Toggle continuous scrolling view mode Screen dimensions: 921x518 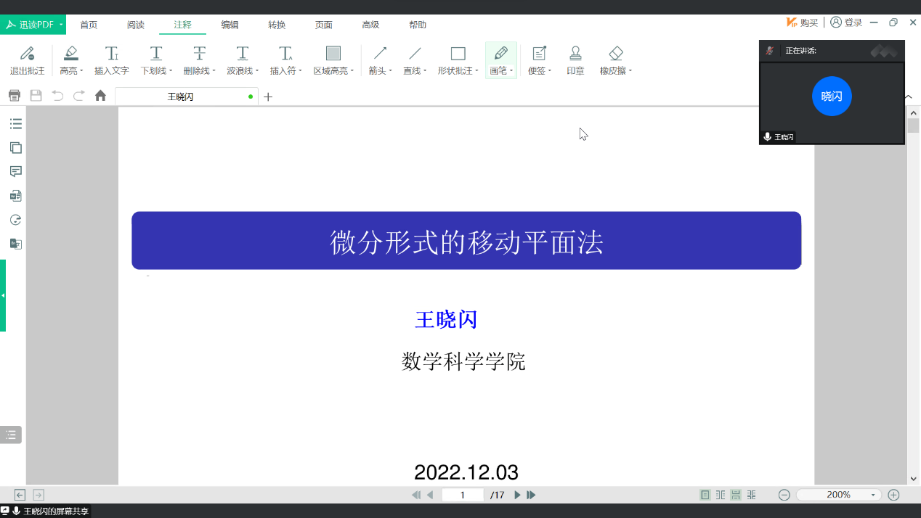(x=736, y=495)
